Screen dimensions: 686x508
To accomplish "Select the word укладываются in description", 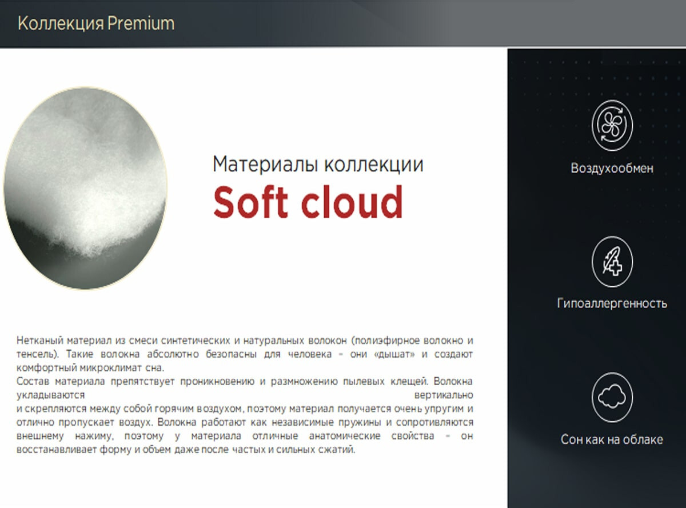I will point(51,395).
